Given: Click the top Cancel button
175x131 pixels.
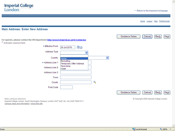Looking at the screenshot, I should coord(147,37).
